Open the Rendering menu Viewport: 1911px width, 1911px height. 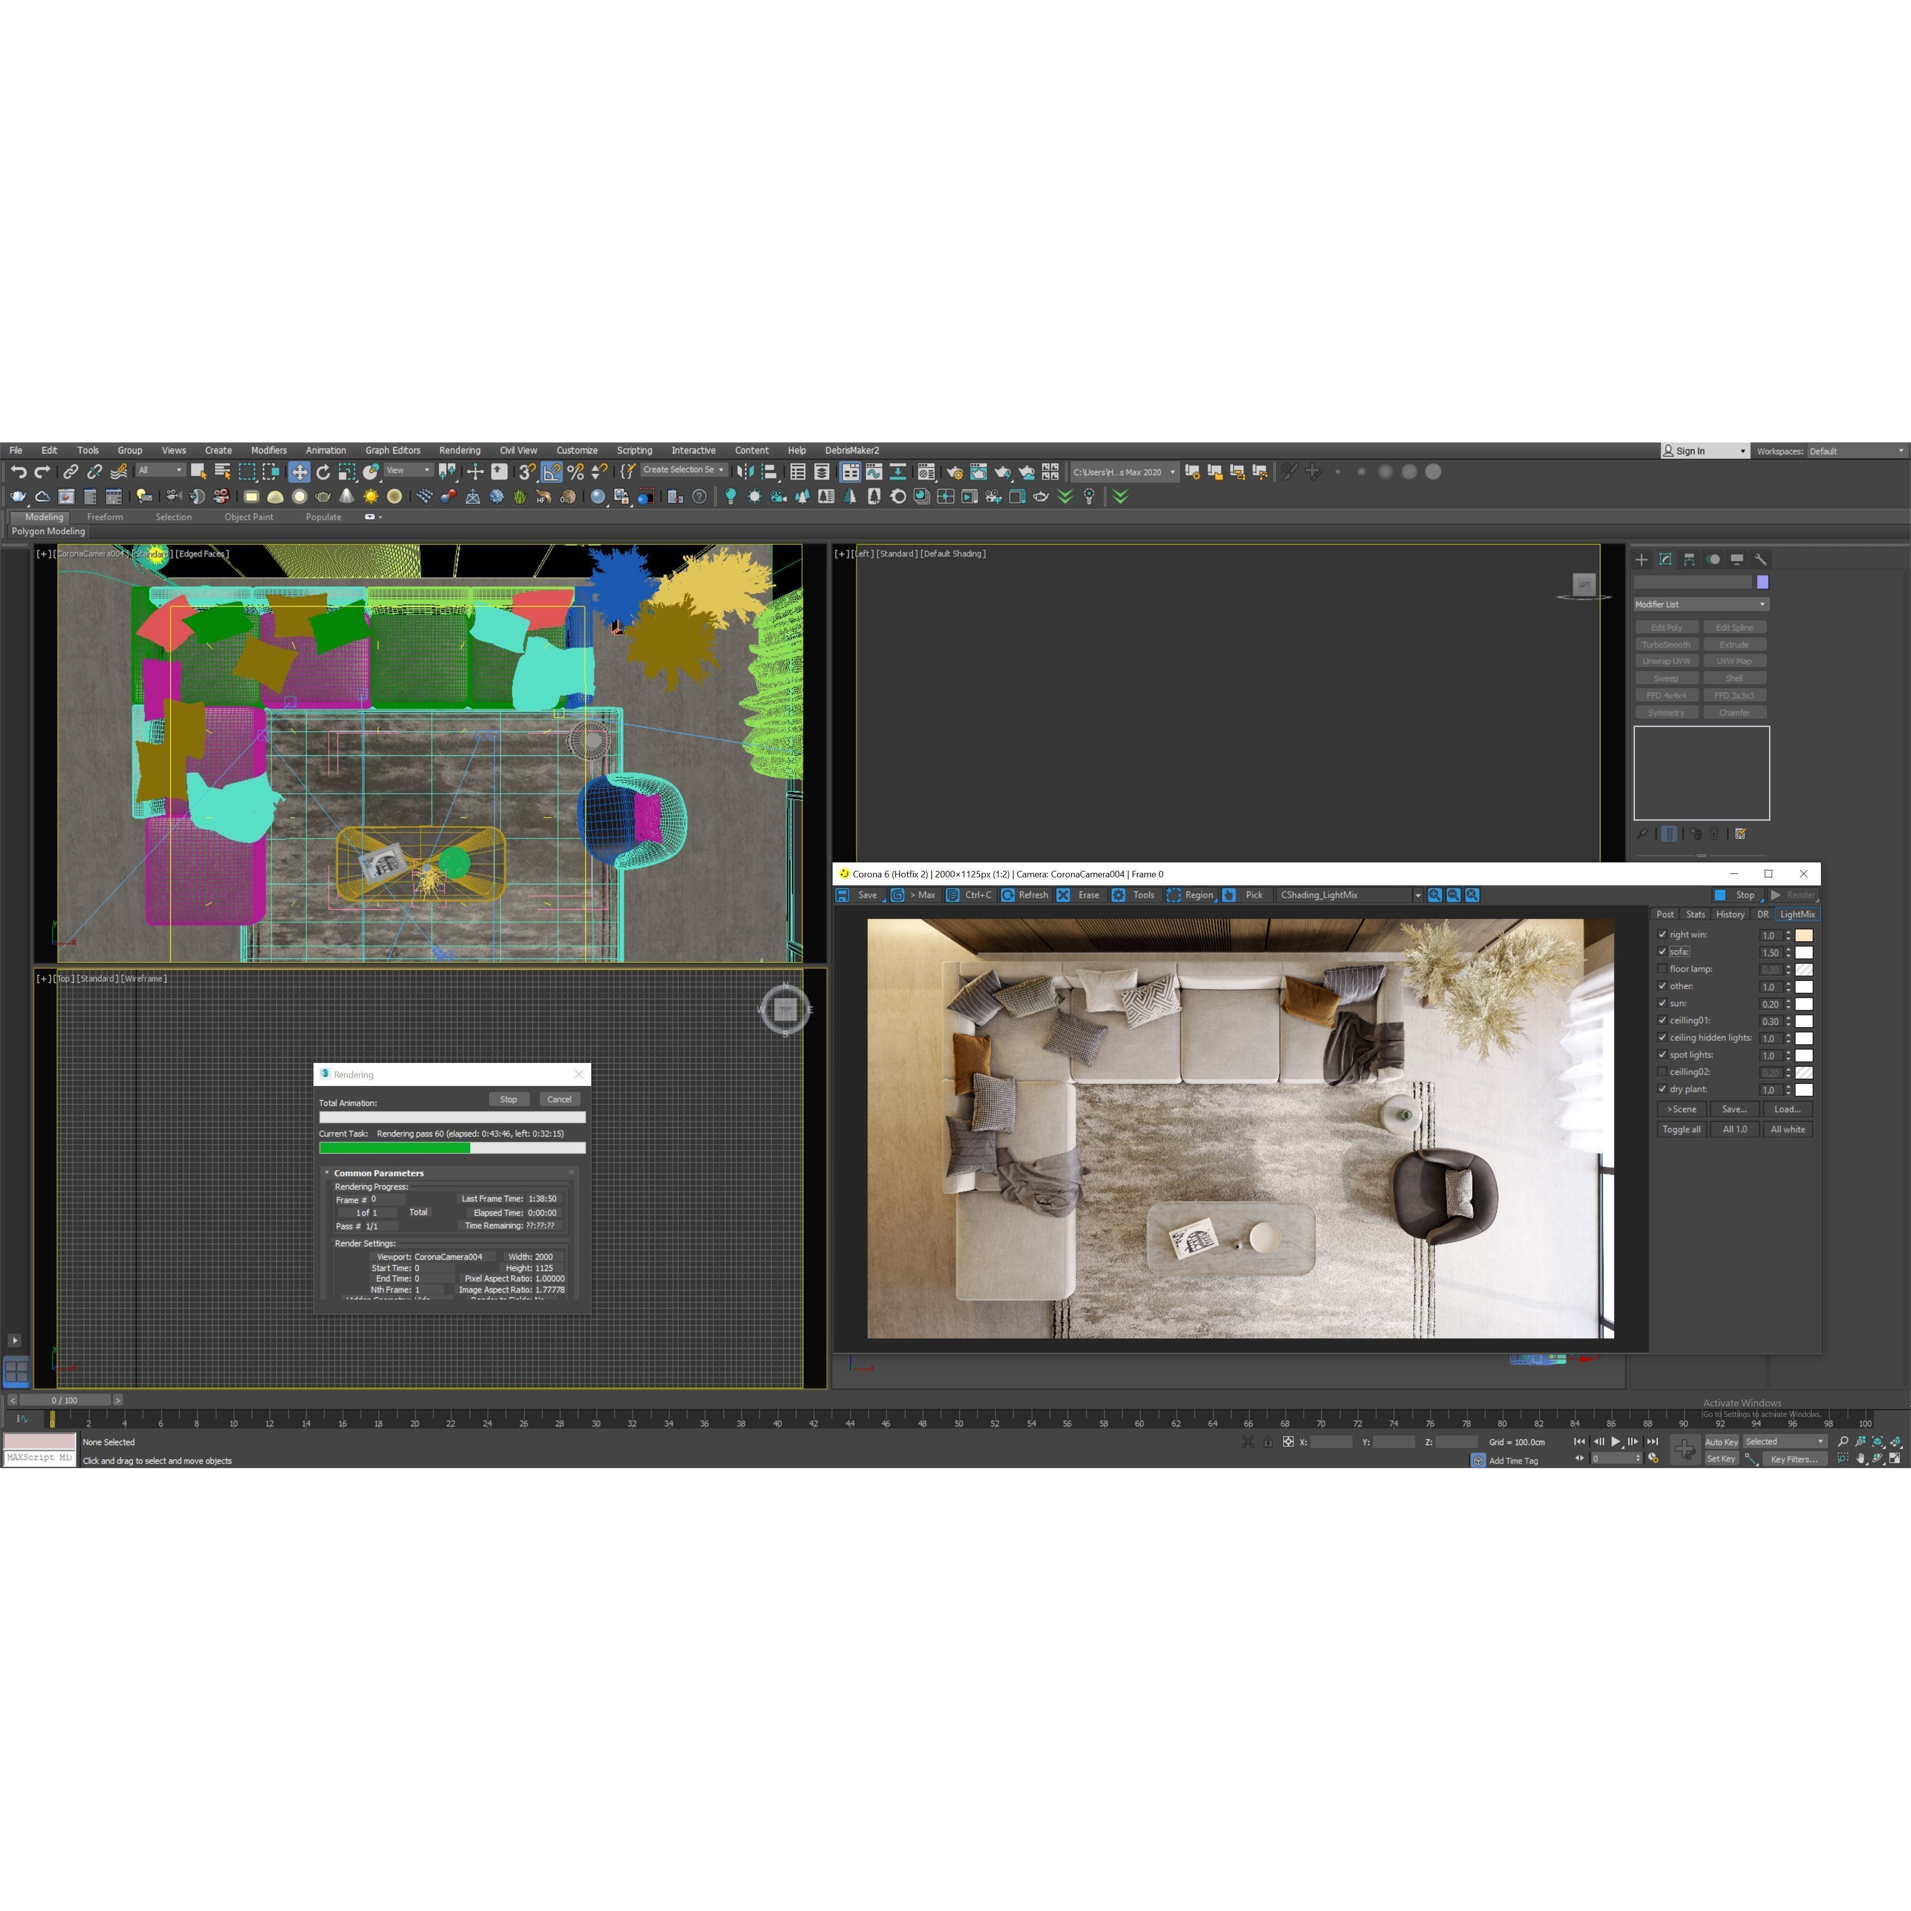(459, 450)
